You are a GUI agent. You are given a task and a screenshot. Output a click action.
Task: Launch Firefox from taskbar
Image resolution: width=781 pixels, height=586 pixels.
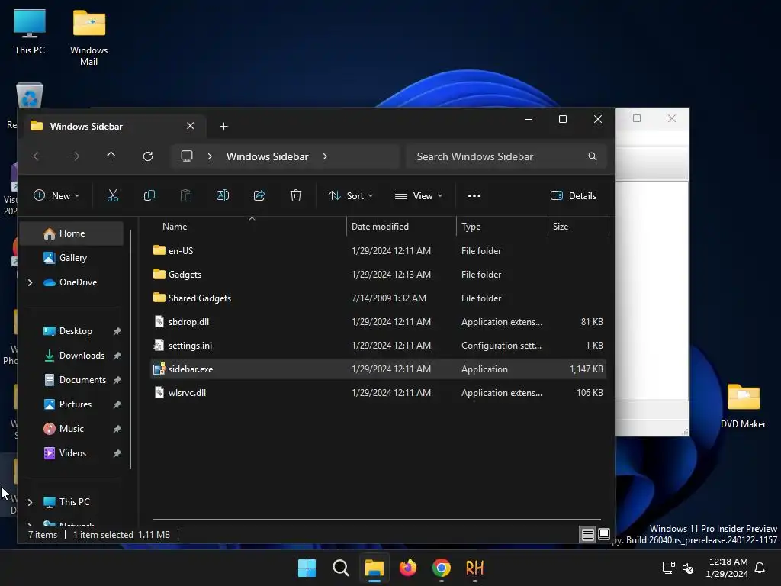coord(408,568)
